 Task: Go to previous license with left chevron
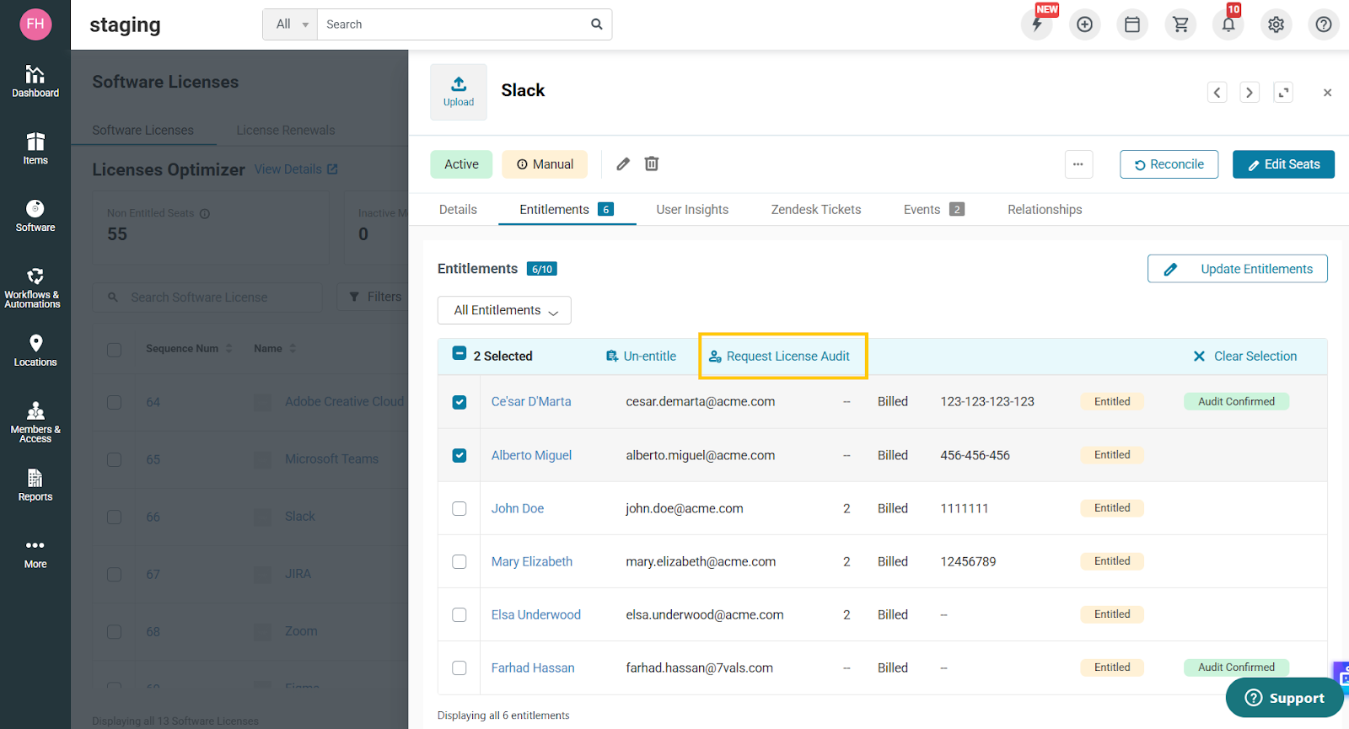click(x=1217, y=93)
